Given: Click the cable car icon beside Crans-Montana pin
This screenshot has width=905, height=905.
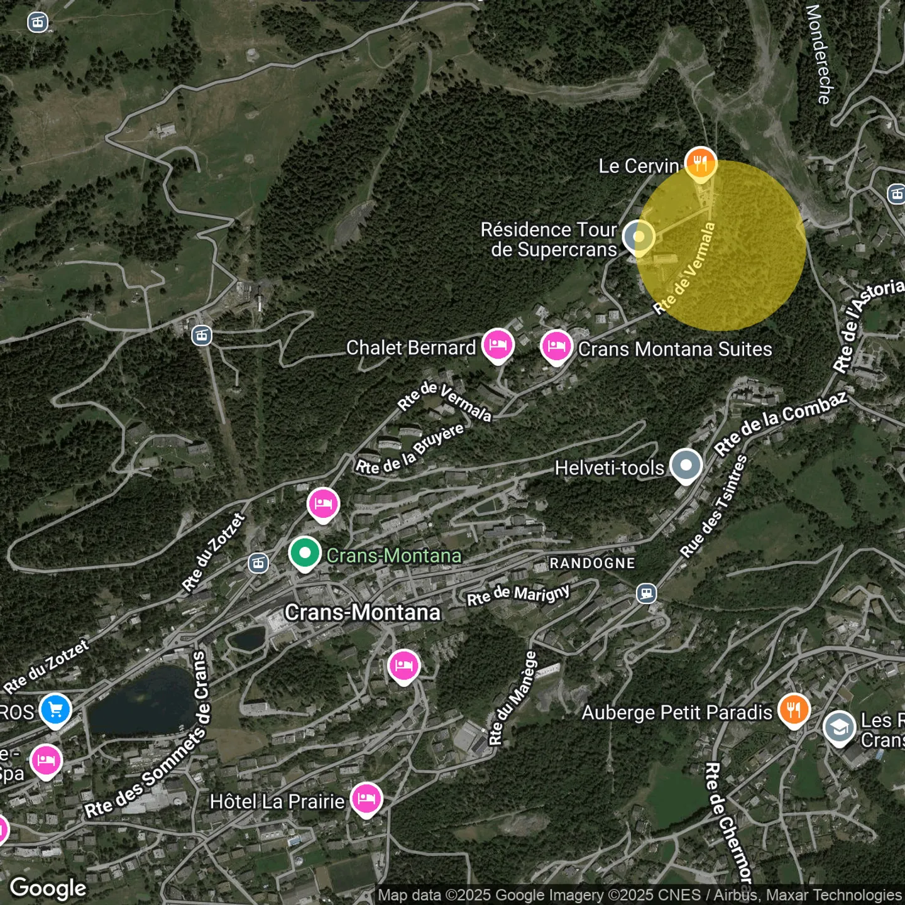Looking at the screenshot, I should pos(258,562).
